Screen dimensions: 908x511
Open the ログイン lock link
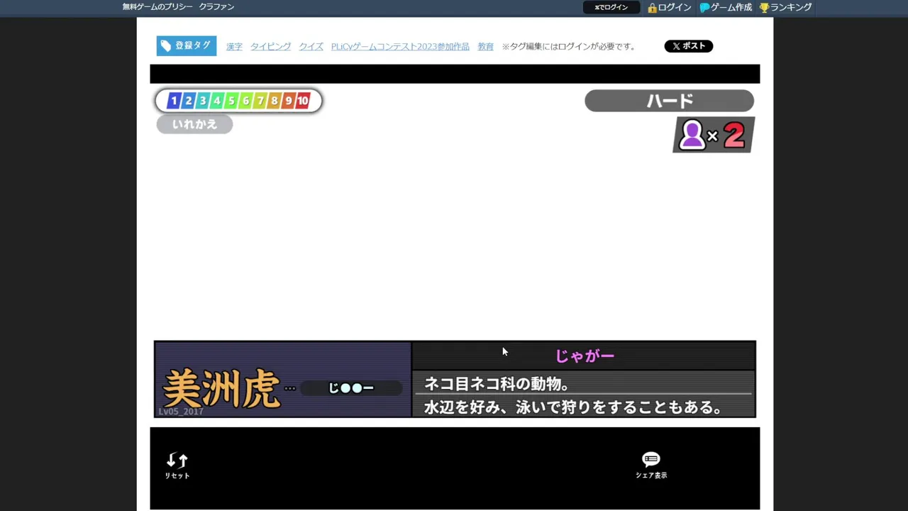(669, 7)
